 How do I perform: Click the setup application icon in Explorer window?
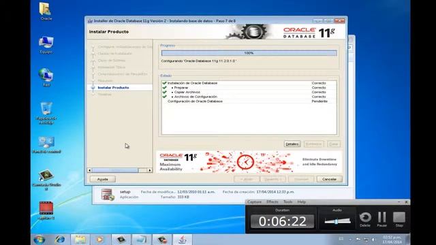click(x=108, y=195)
